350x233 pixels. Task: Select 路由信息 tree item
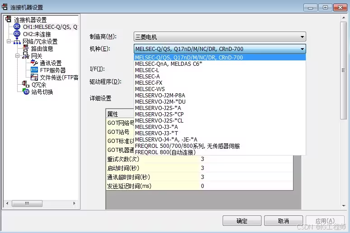[x=42, y=49]
